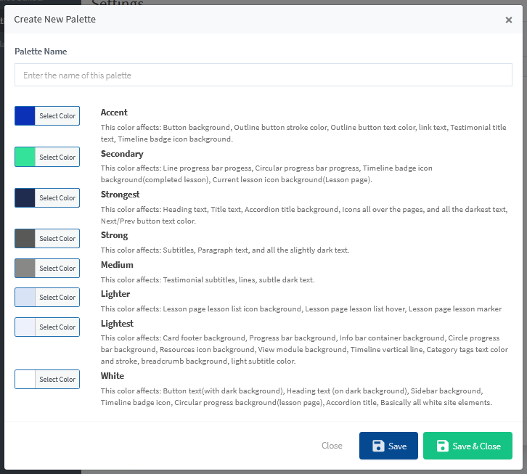Click the Lightest heading text
Image resolution: width=527 pixels, height=474 pixels.
pyautogui.click(x=117, y=324)
